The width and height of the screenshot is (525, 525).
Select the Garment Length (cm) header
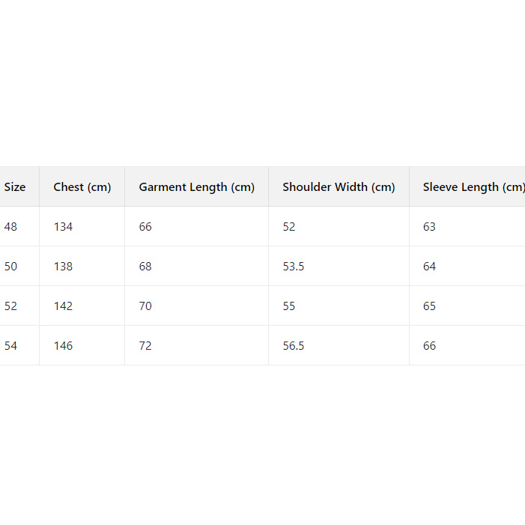coord(196,187)
